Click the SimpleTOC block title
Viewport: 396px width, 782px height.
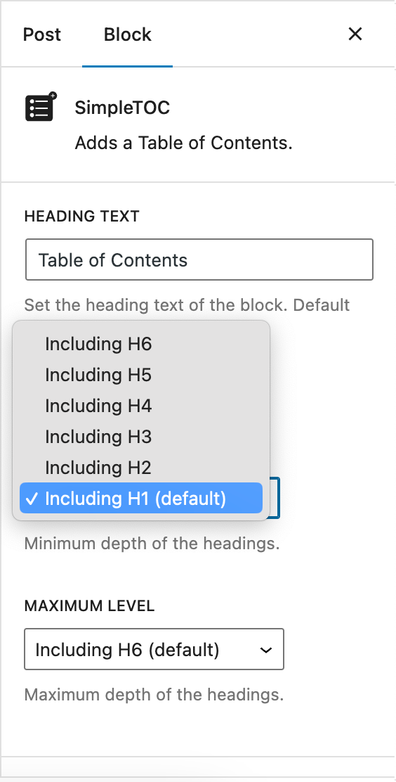point(122,107)
